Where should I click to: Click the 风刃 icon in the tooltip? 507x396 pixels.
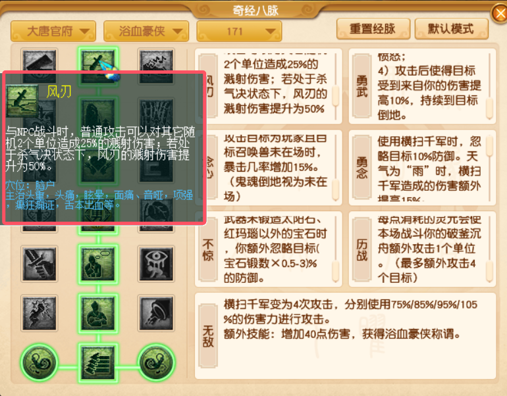pyautogui.click(x=22, y=101)
